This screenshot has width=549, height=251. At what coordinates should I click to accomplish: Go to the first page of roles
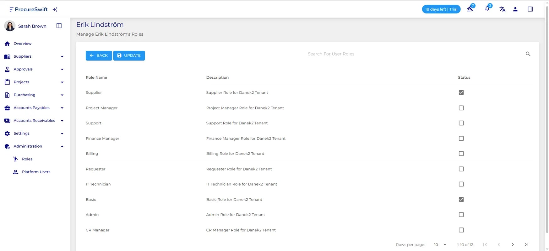485,244
